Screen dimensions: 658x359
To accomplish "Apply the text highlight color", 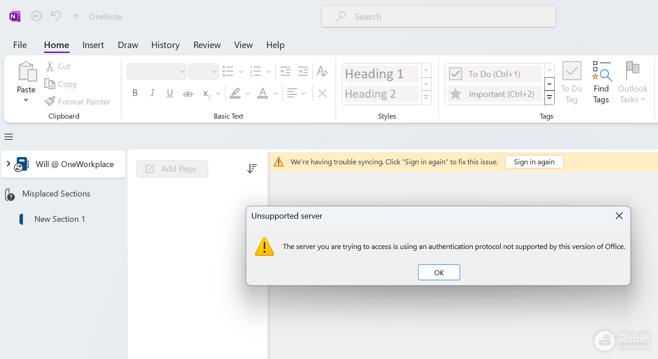I will click(x=235, y=93).
